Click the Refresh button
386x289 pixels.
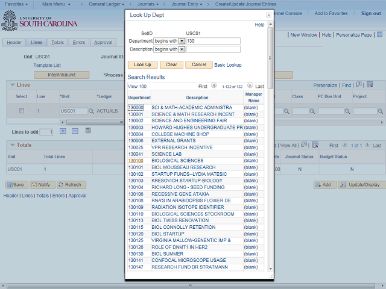(71, 185)
